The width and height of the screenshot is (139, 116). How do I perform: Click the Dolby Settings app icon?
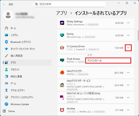click(x=62, y=23)
